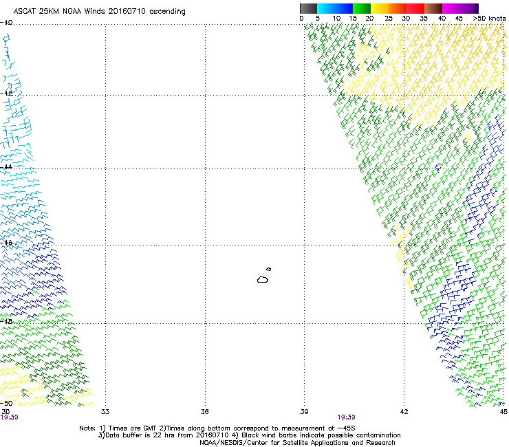Click the cyan 5–10 knots color segment
The image size is (509, 447).
pyautogui.click(x=325, y=8)
